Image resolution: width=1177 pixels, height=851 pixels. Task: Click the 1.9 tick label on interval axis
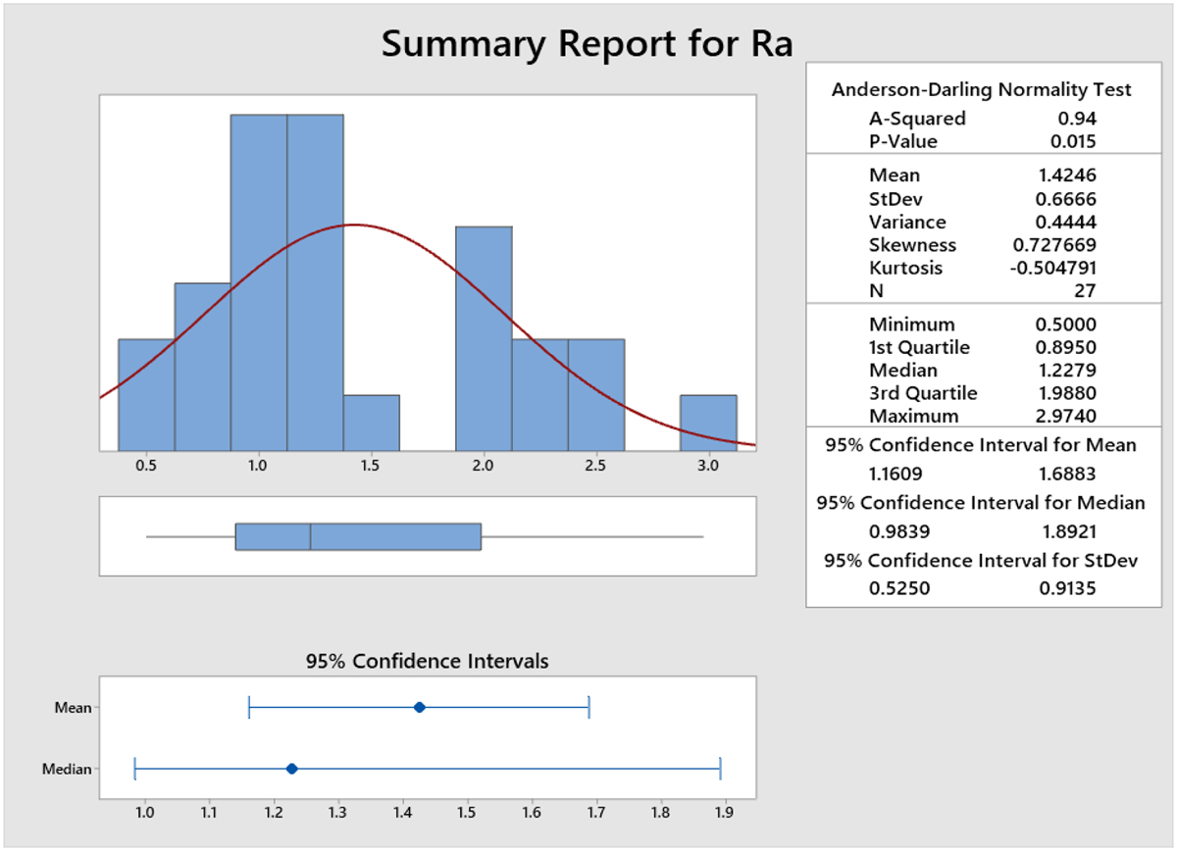(x=725, y=813)
